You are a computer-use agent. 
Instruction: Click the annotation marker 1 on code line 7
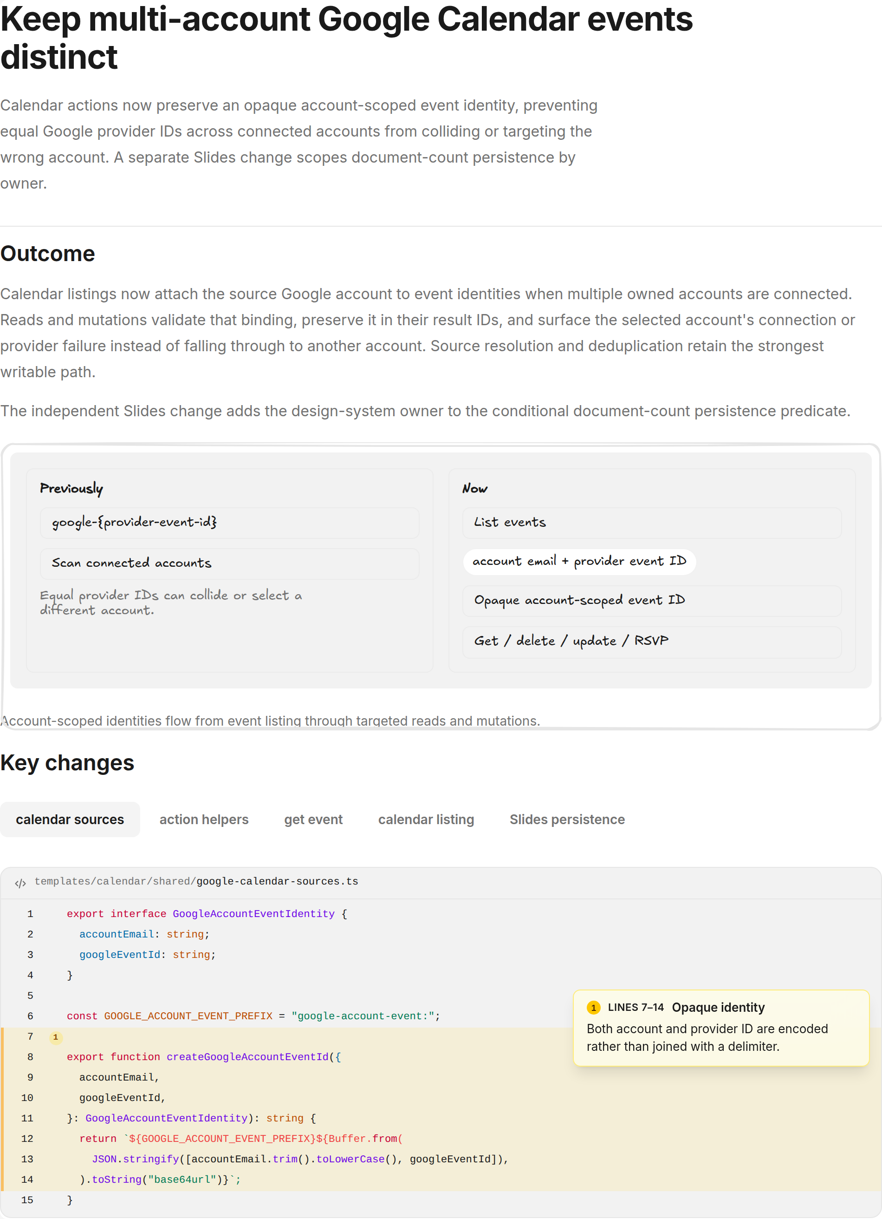point(55,1037)
